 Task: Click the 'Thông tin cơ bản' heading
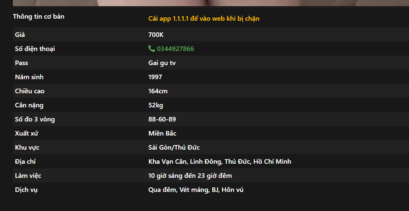(x=39, y=17)
